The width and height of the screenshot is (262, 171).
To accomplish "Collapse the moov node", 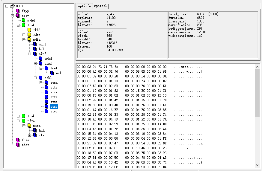I will [12, 16].
